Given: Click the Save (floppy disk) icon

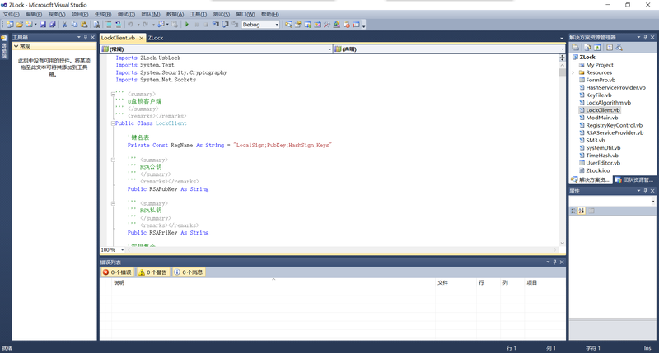Looking at the screenshot, I should pos(43,25).
